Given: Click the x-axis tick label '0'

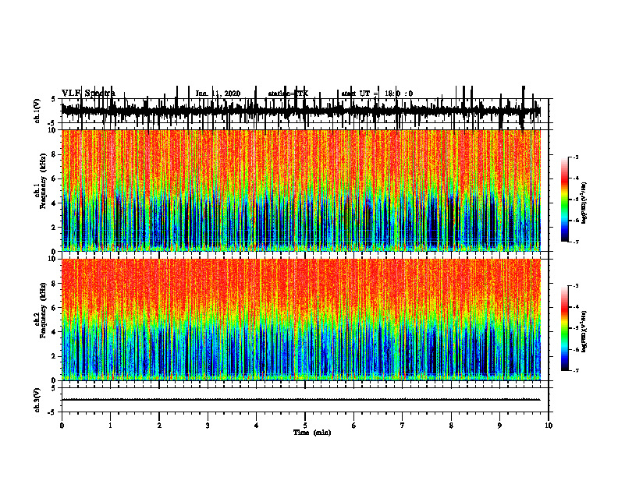Looking at the screenshot, I should [62, 426].
